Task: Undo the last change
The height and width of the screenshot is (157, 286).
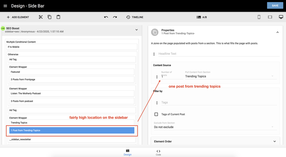Action: point(106,17)
